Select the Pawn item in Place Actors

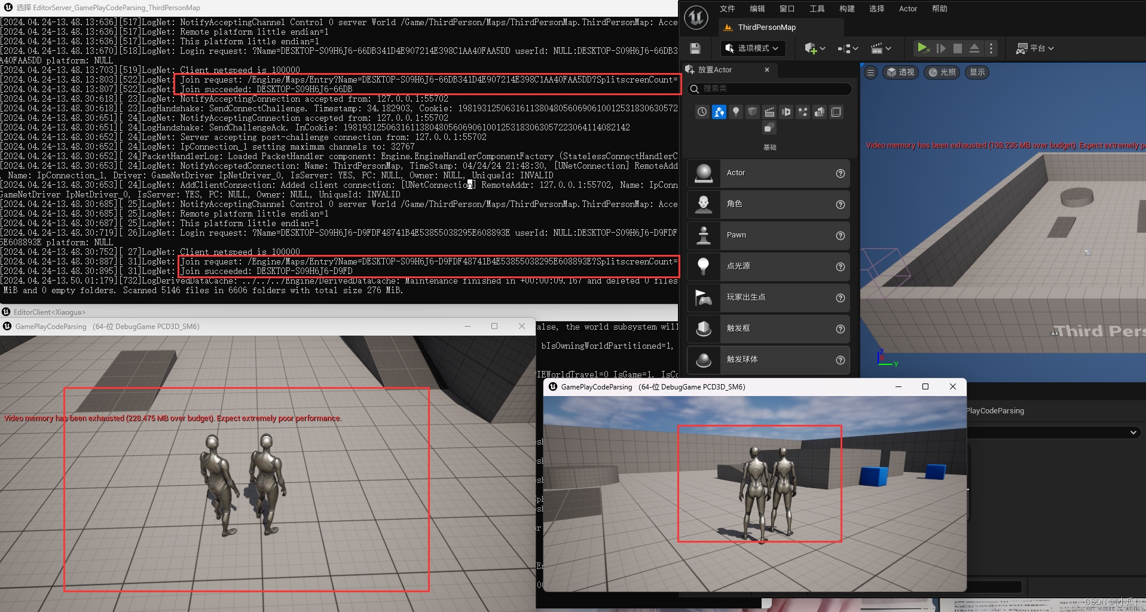pos(769,236)
